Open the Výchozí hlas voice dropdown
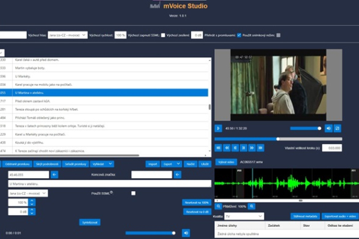Image resolution: width=359 pixels, height=239 pixels. 67,35
